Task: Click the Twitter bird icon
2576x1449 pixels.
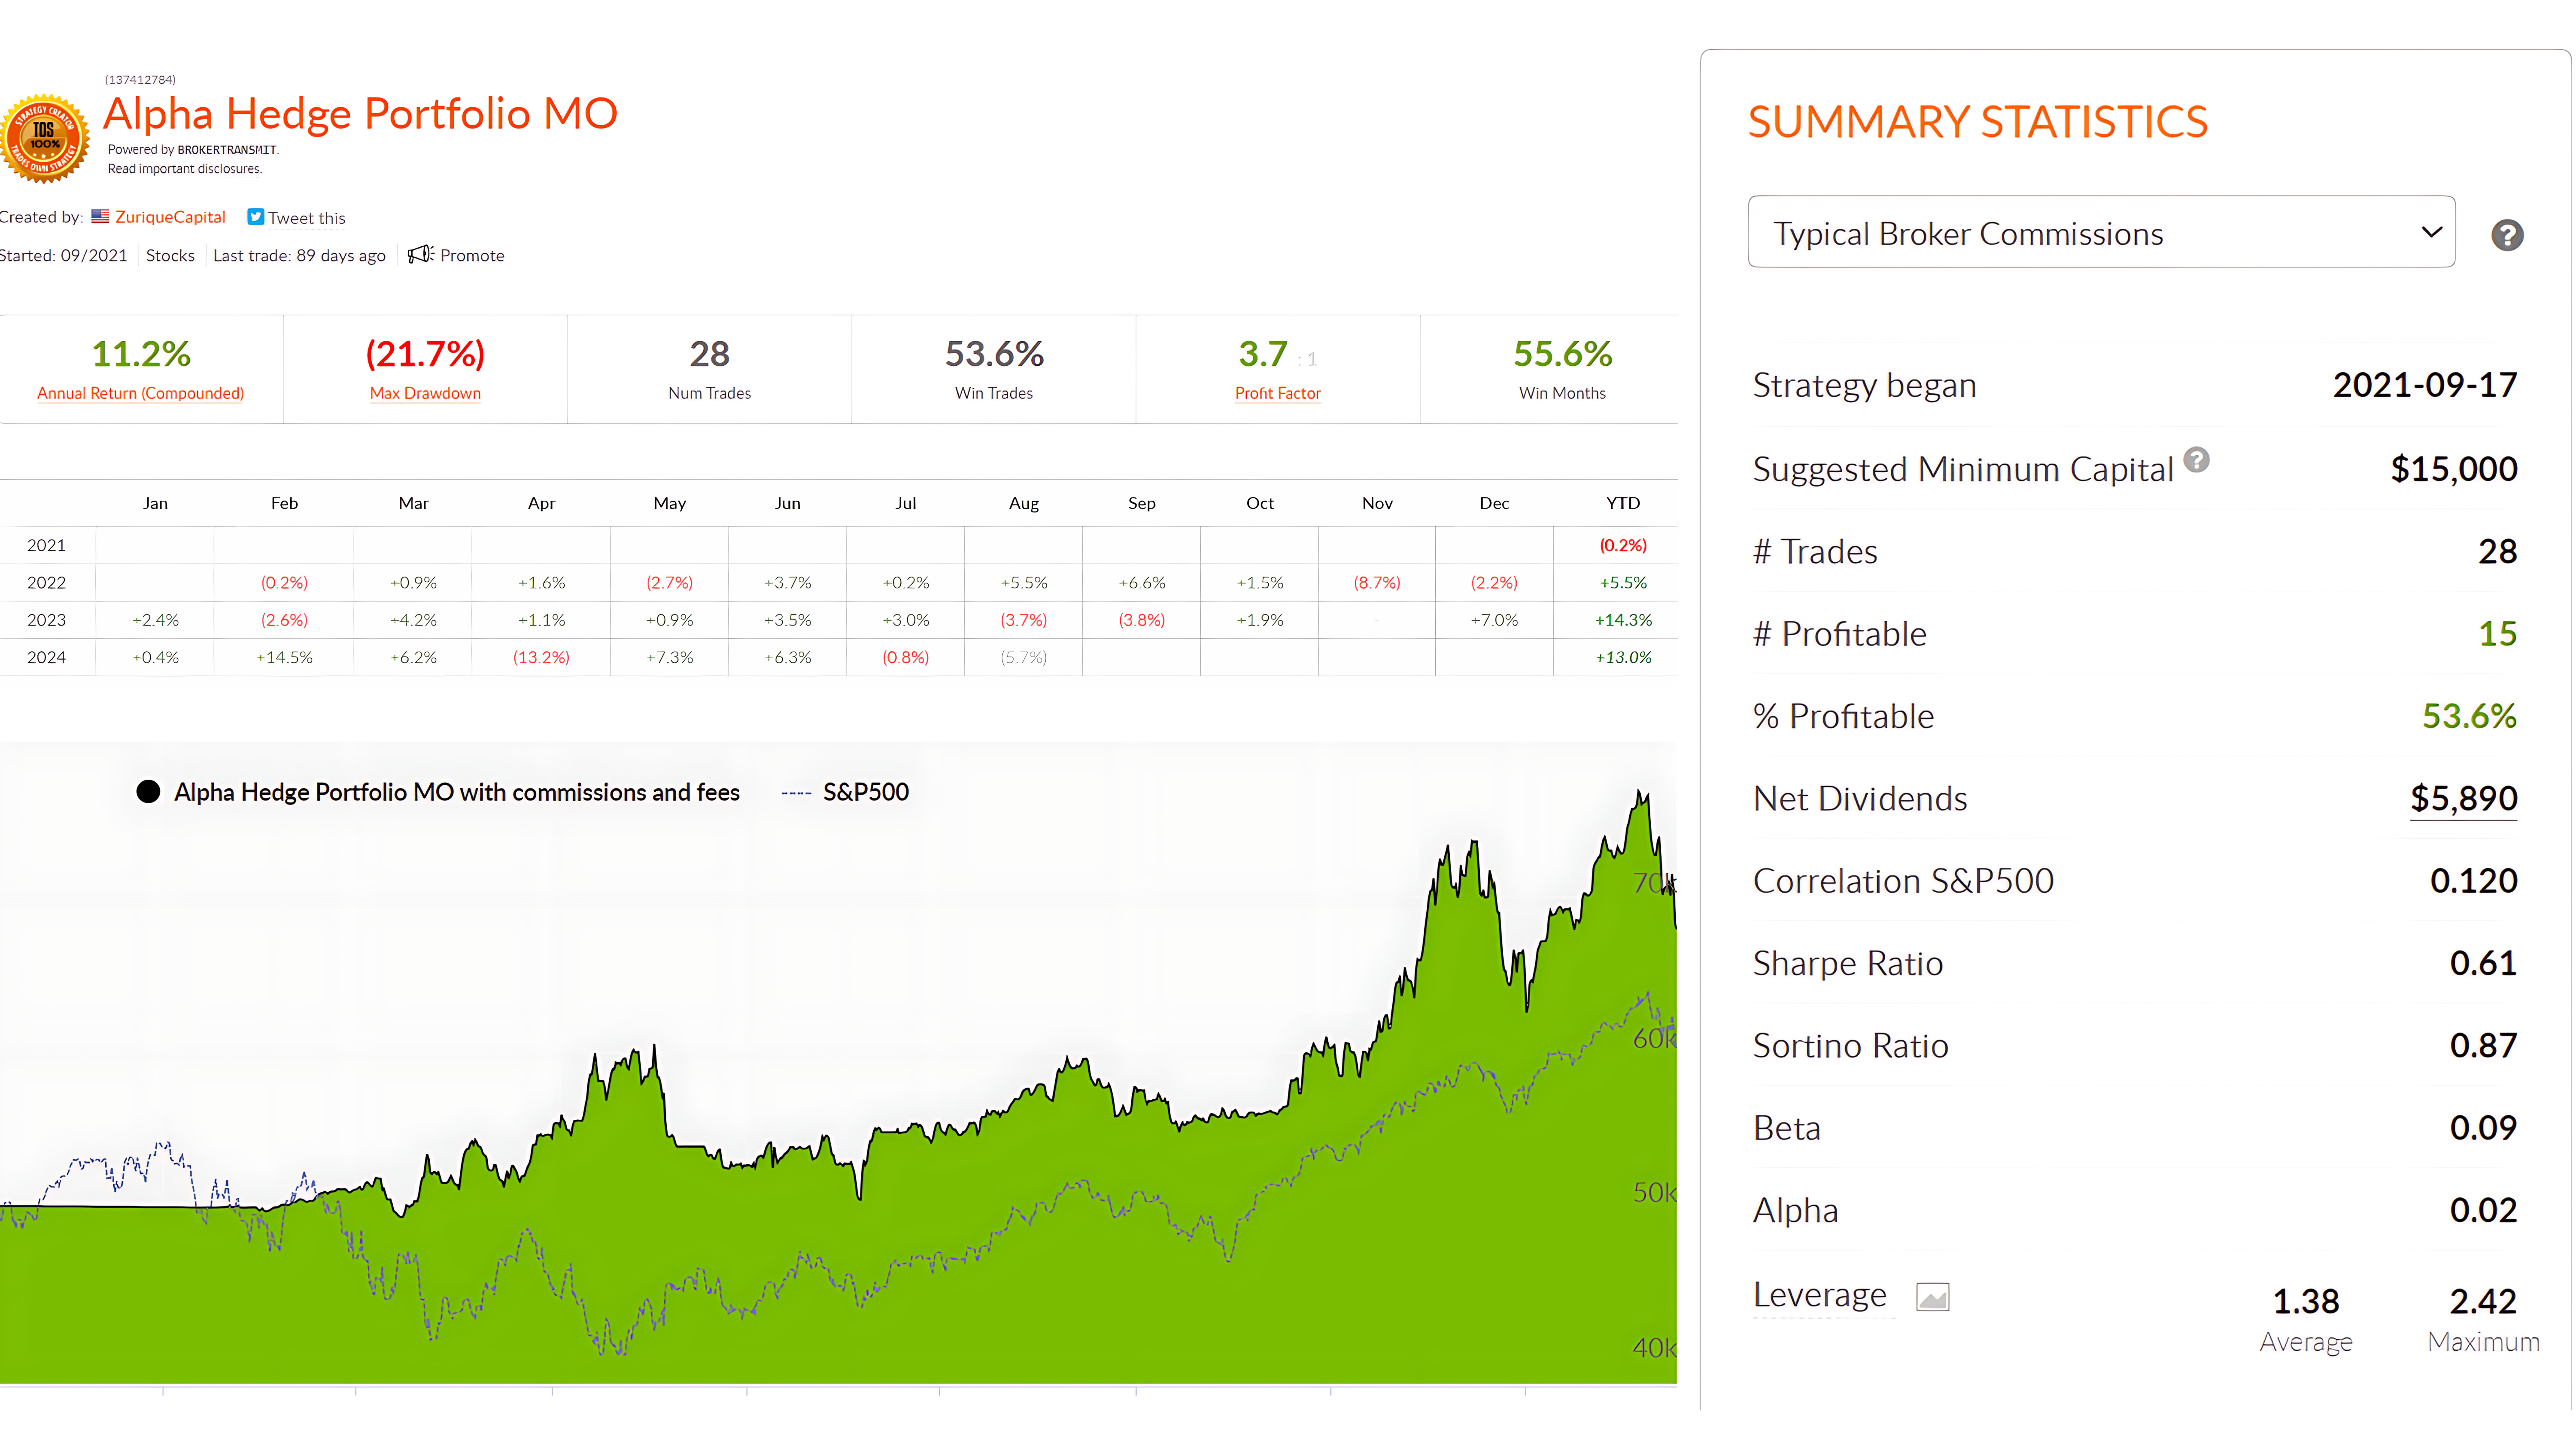Action: (256, 217)
